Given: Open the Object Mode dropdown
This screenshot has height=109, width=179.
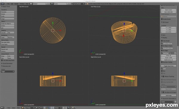Looking at the screenshot, I should [28, 108].
